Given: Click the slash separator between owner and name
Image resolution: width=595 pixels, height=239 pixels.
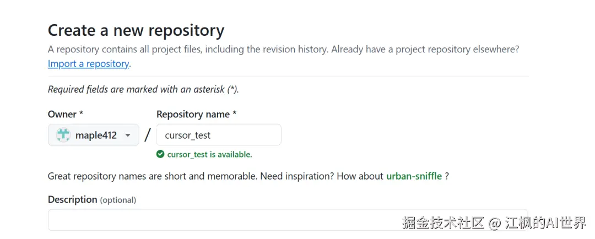Looking at the screenshot, I should tap(148, 135).
